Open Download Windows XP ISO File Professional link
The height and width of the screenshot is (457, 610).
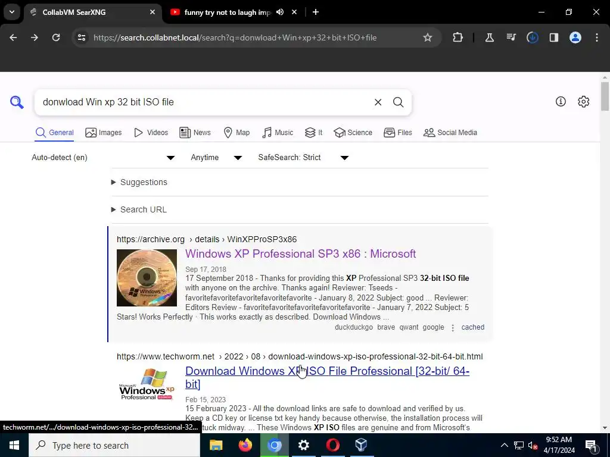tap(327, 377)
